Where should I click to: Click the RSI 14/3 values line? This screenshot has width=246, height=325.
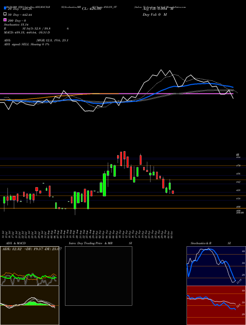[36, 29]
